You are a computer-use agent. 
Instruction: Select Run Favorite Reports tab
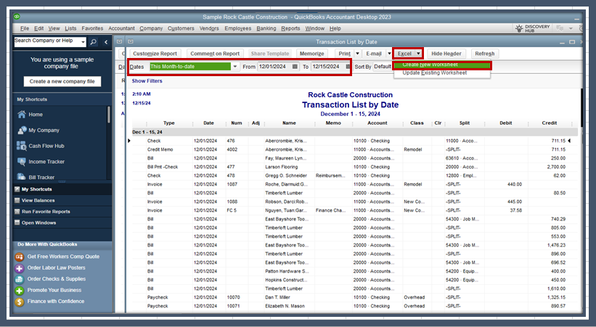point(62,212)
